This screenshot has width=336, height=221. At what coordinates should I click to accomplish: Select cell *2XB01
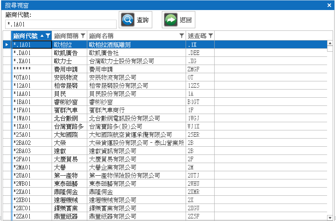pyautogui.click(x=32, y=199)
